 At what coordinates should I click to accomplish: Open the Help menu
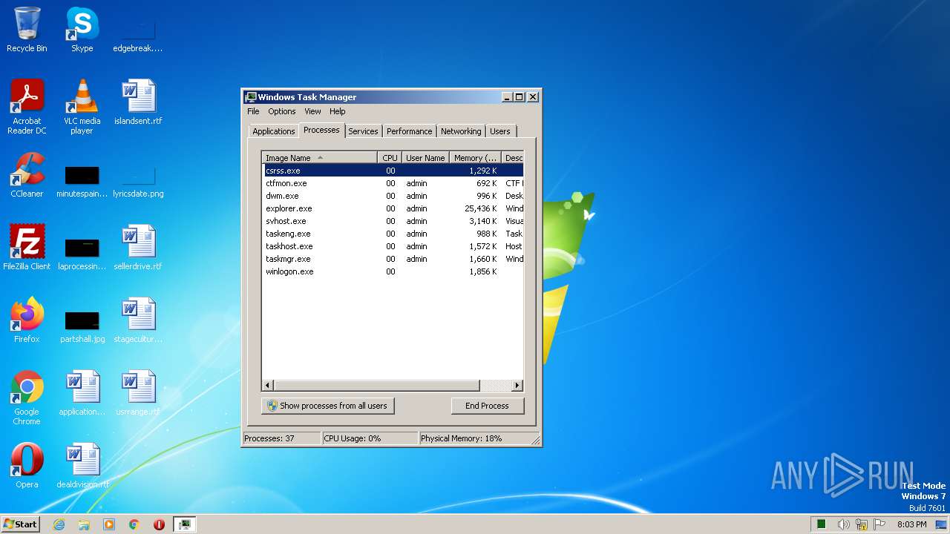338,111
